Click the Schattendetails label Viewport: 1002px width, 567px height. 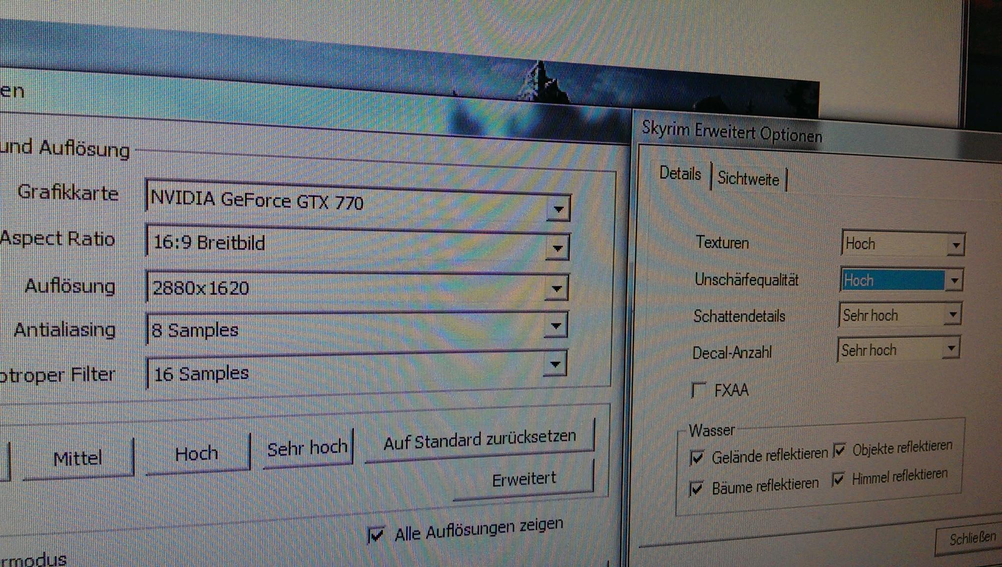(x=739, y=316)
